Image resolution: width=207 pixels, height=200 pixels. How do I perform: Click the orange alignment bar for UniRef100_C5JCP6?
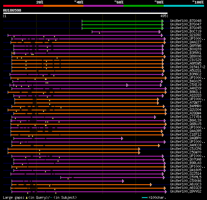[73, 149]
